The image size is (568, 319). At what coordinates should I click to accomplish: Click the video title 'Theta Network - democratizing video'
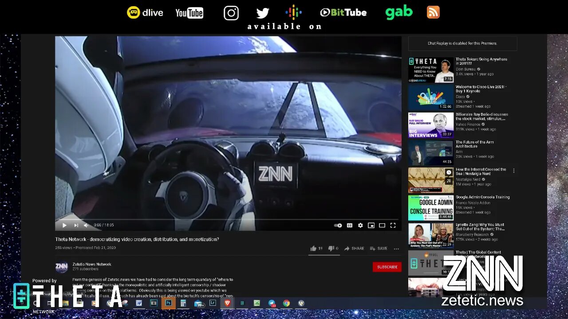[x=137, y=239]
